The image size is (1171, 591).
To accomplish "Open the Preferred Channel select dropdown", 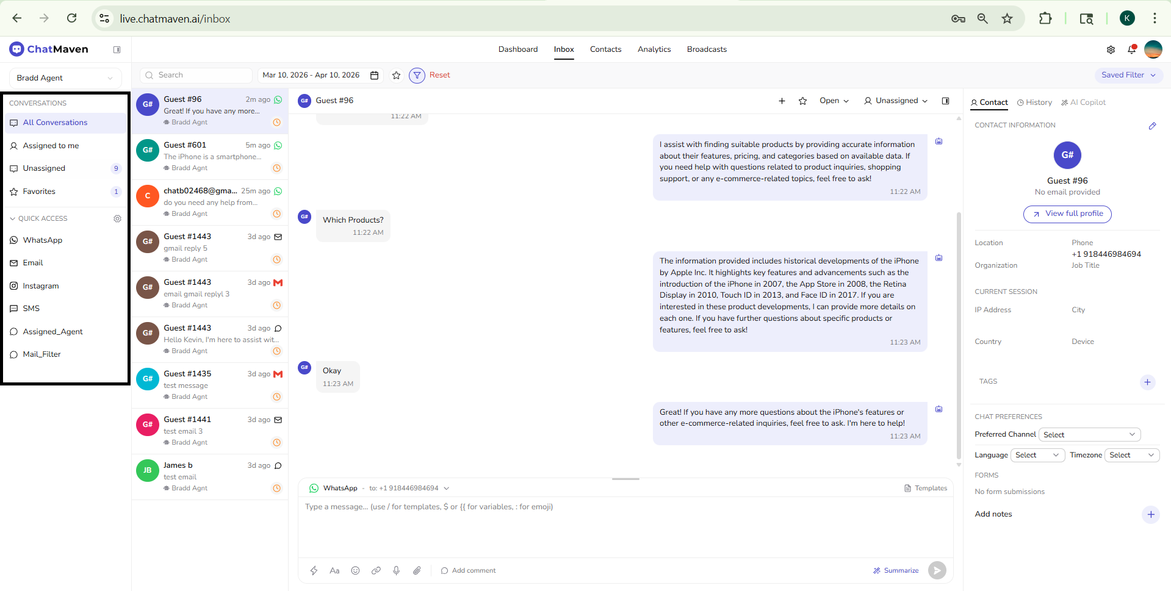I will pyautogui.click(x=1089, y=435).
